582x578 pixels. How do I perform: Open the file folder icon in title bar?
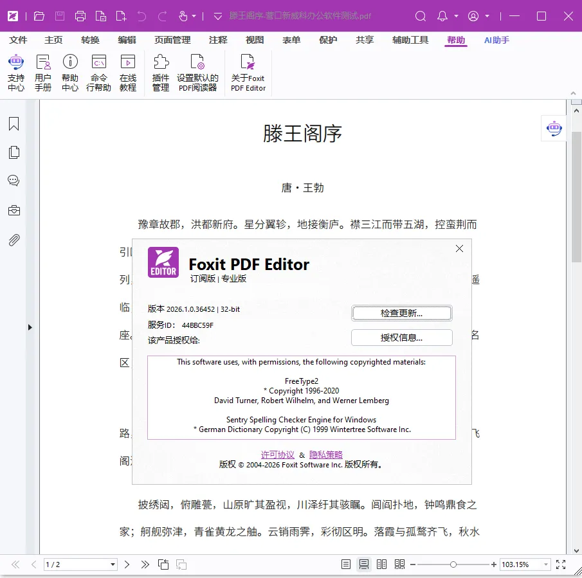click(39, 16)
